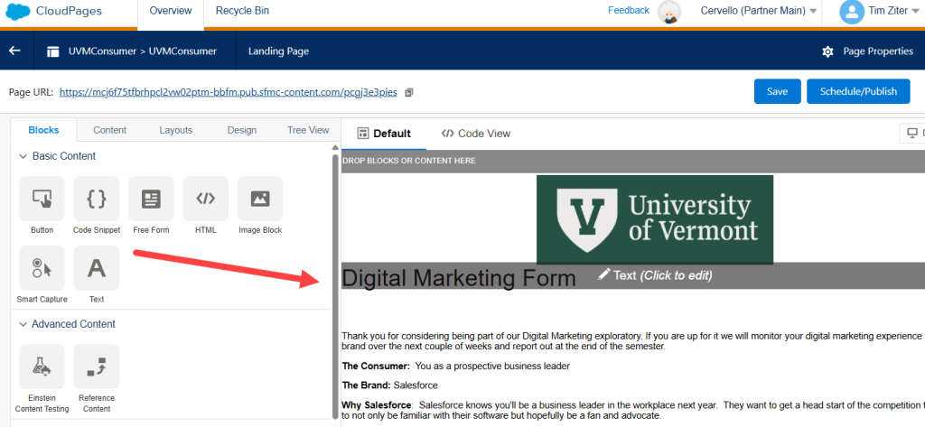Switch to the Recycle Bin tab

pyautogui.click(x=242, y=11)
